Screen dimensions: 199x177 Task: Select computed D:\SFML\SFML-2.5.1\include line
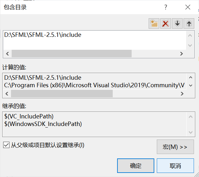(43, 77)
